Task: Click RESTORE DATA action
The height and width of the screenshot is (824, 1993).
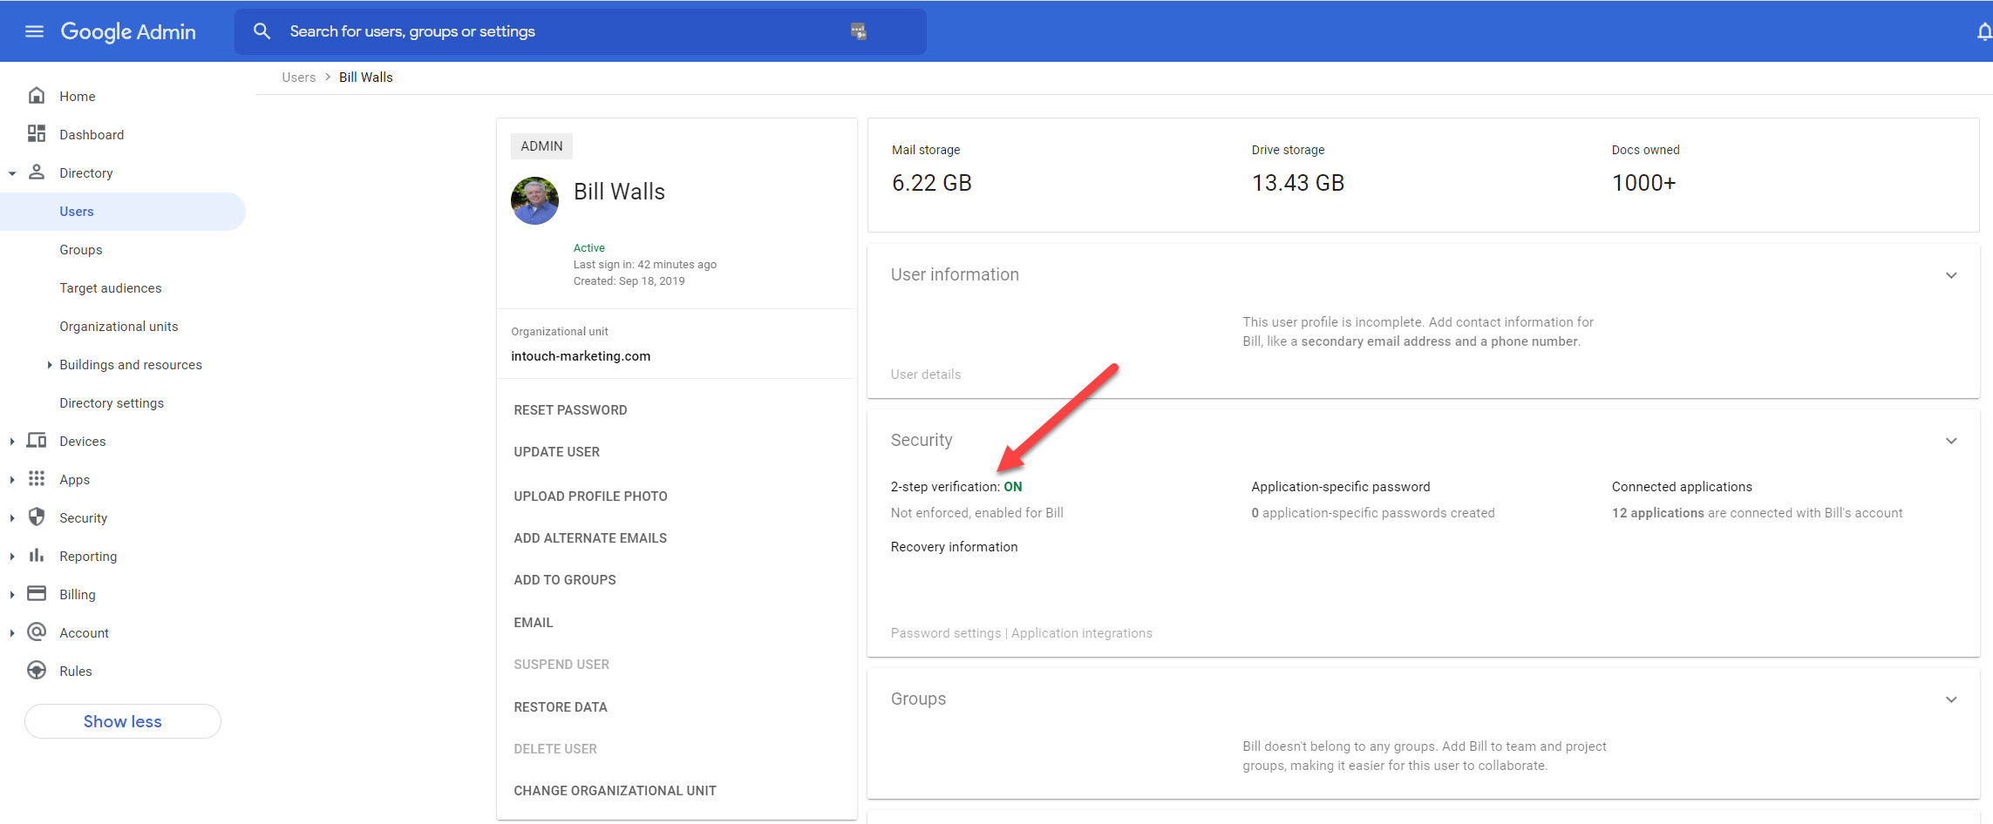Action: pyautogui.click(x=561, y=707)
